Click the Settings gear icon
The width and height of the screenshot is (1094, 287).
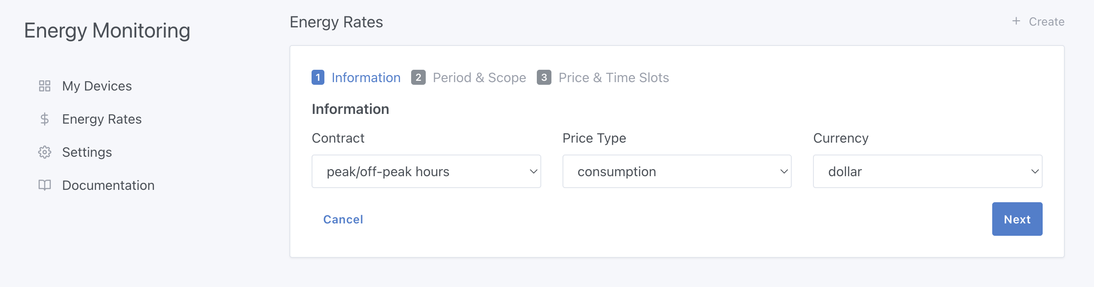(44, 152)
